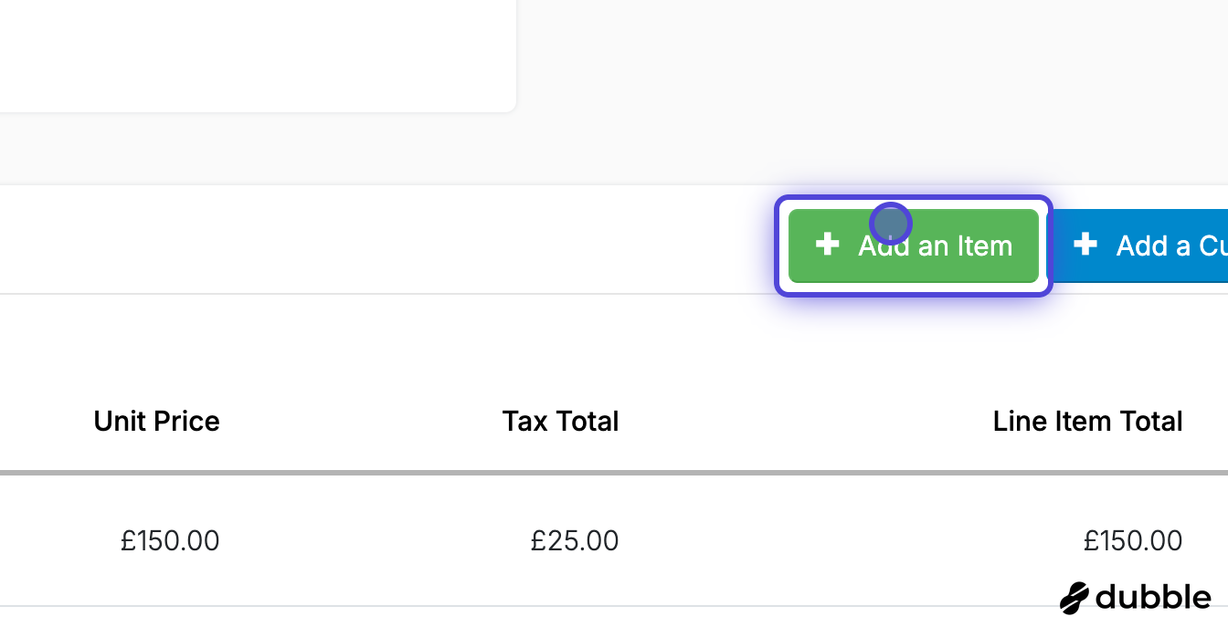Select the £25.00 tax total cell
1228x627 pixels.
coord(575,540)
